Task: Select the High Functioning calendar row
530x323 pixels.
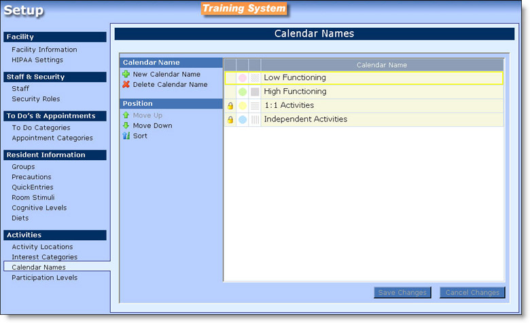Action: [364, 92]
